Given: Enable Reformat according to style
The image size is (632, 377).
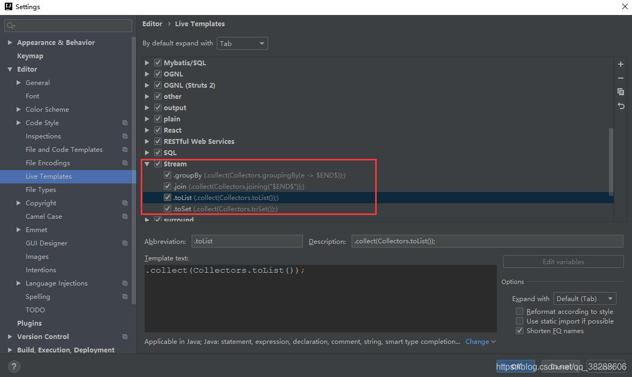Looking at the screenshot, I should (x=520, y=311).
